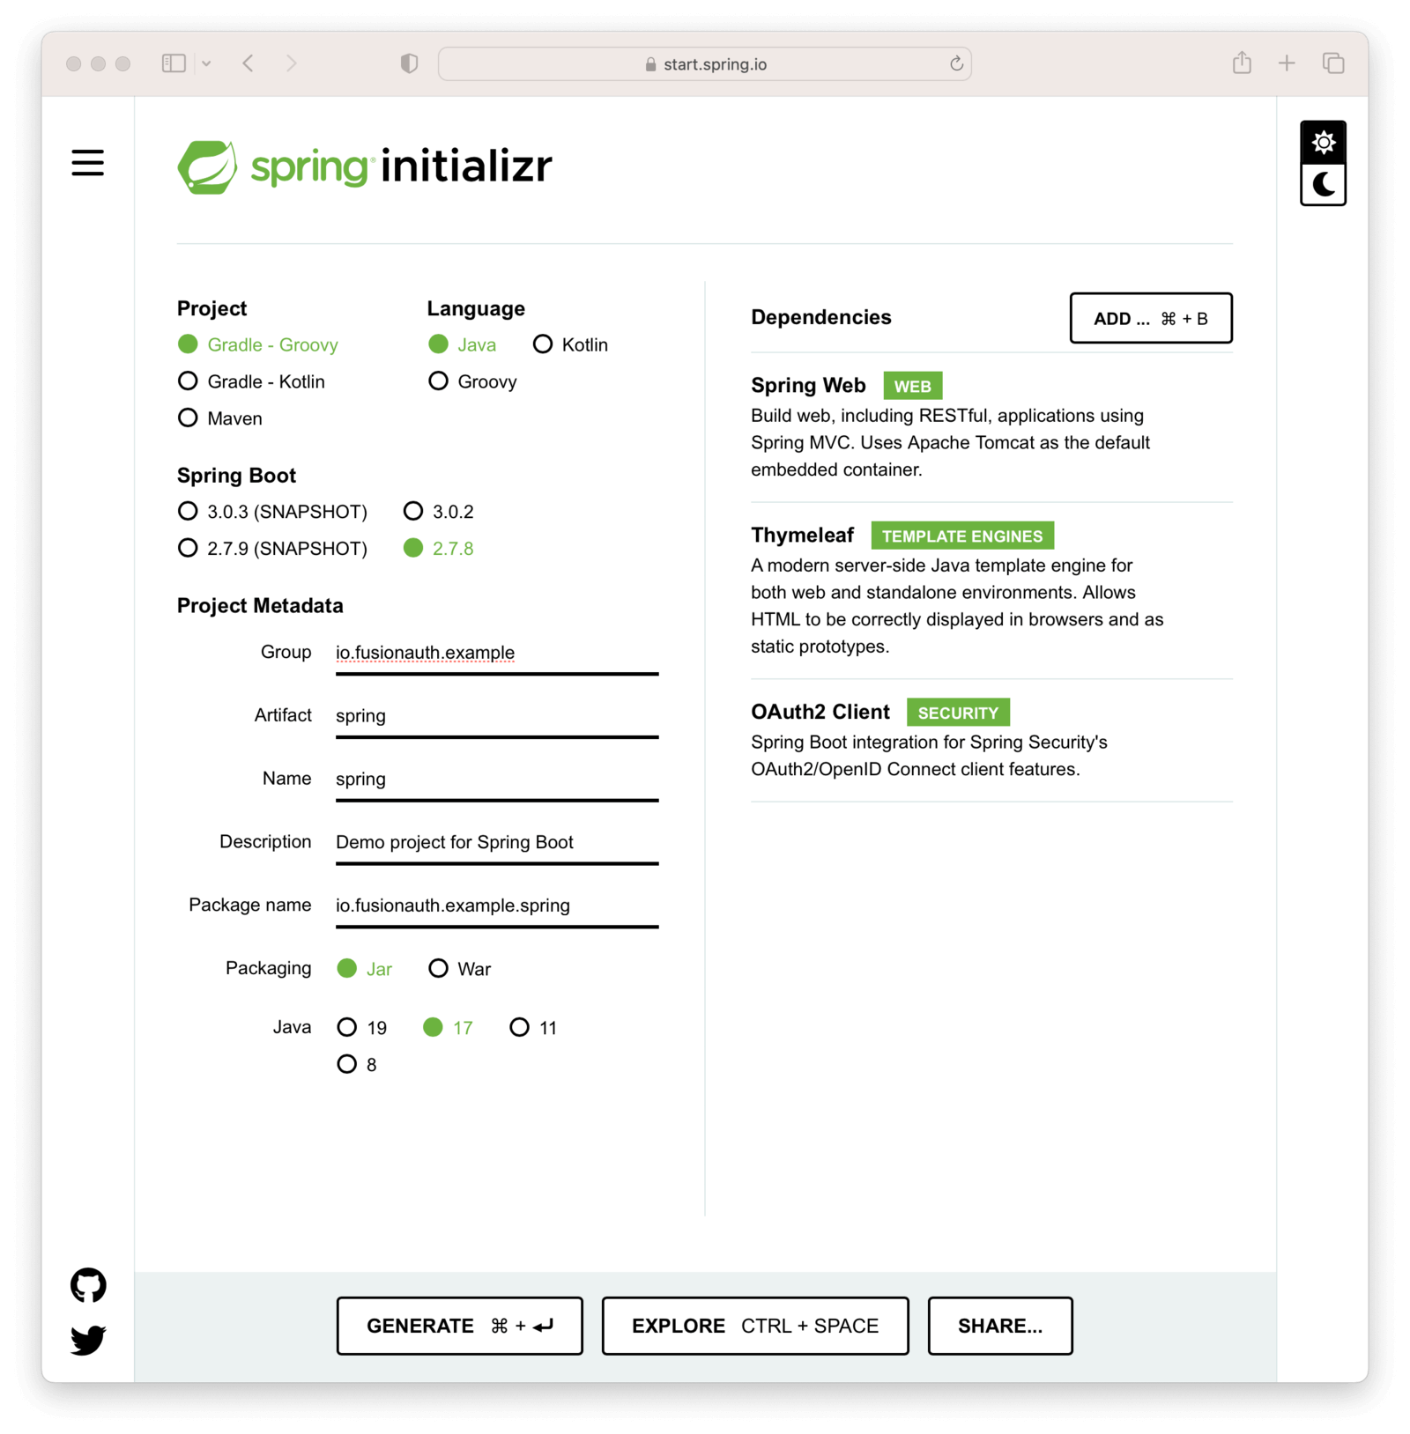
Task: Toggle the Safari sidebar icon
Action: click(174, 63)
